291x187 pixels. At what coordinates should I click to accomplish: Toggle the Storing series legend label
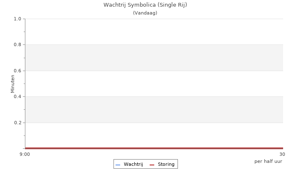pyautogui.click(x=166, y=165)
